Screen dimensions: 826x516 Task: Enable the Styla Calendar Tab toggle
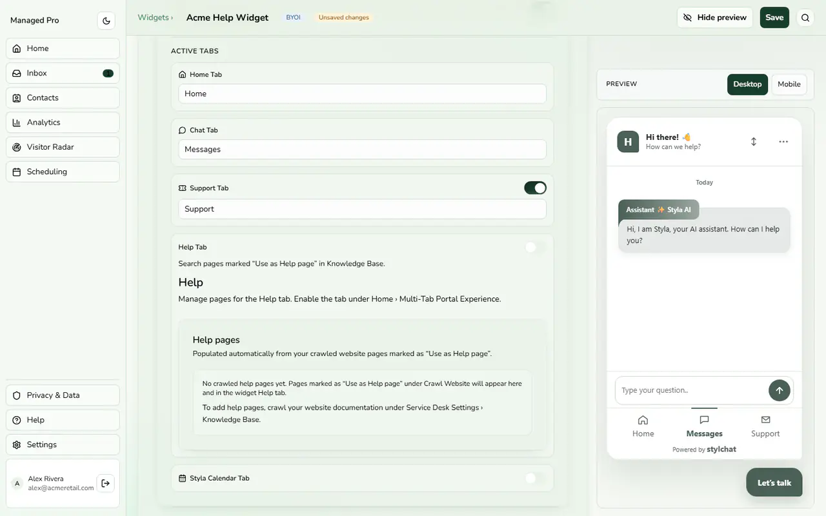tap(536, 478)
